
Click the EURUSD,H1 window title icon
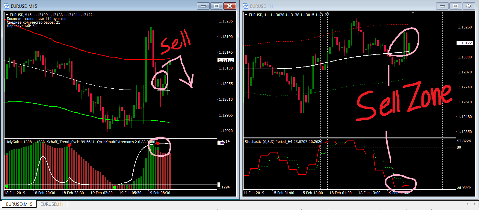246,6
